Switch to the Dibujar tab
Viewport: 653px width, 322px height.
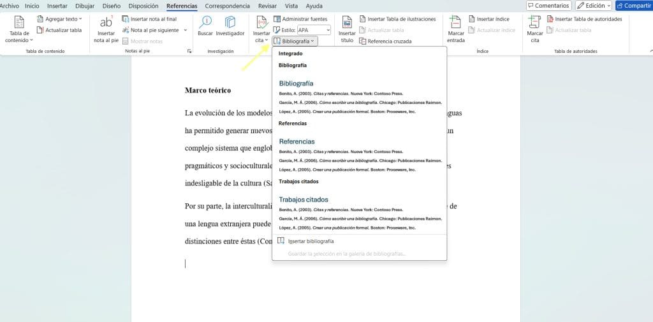pyautogui.click(x=85, y=6)
